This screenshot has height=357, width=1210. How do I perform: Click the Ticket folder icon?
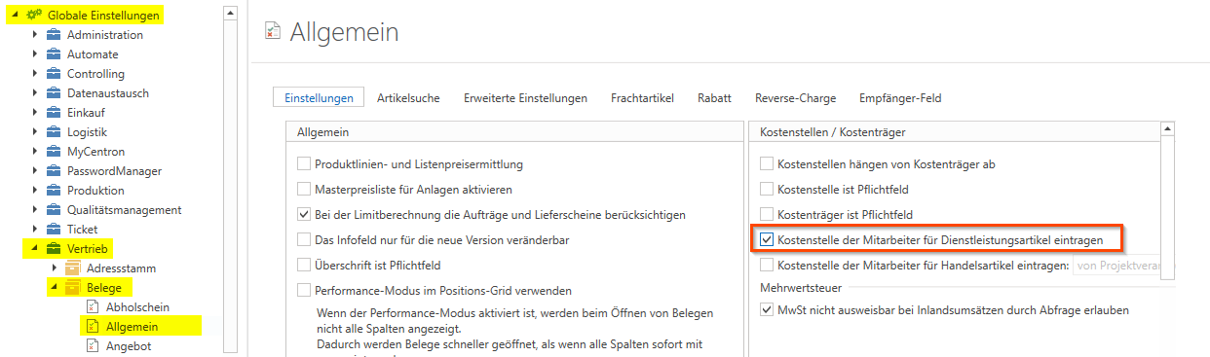pyautogui.click(x=54, y=230)
